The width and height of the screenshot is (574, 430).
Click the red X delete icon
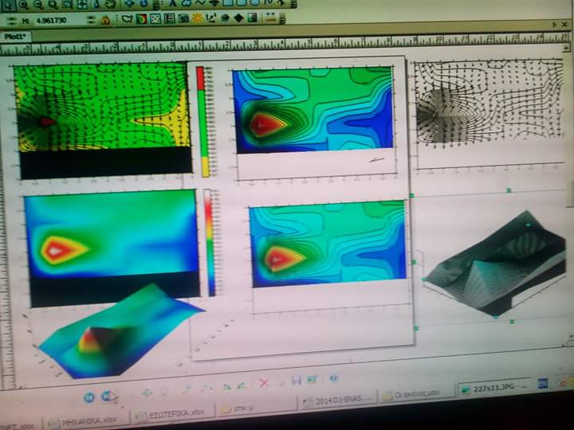pos(264,383)
